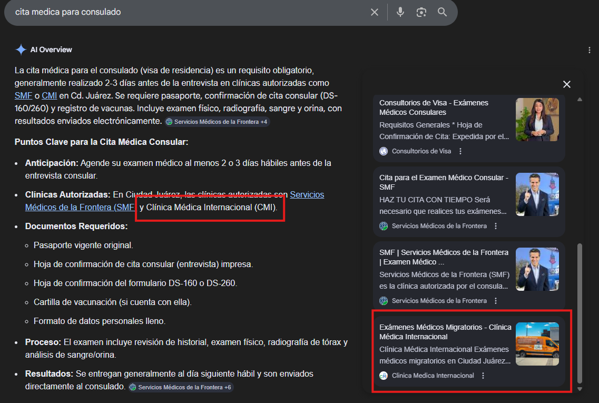The width and height of the screenshot is (599, 403).
Task: Close the sources side panel
Action: (566, 84)
